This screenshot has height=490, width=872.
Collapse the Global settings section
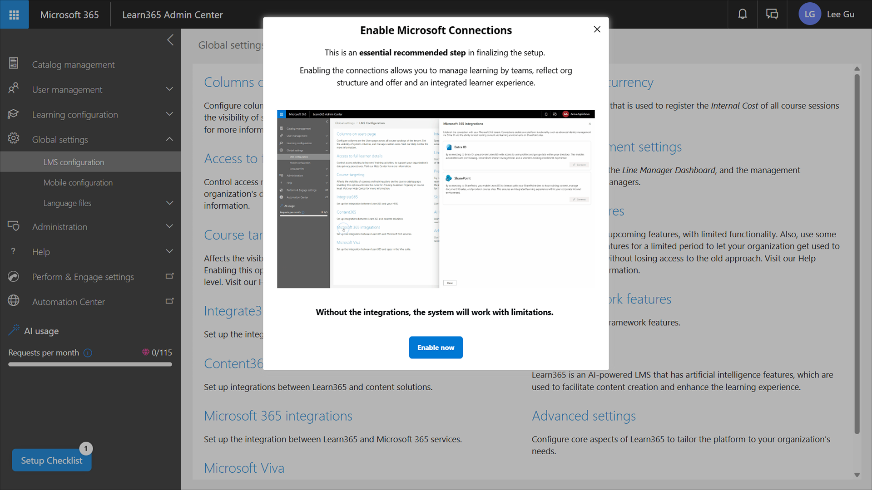pos(169,139)
